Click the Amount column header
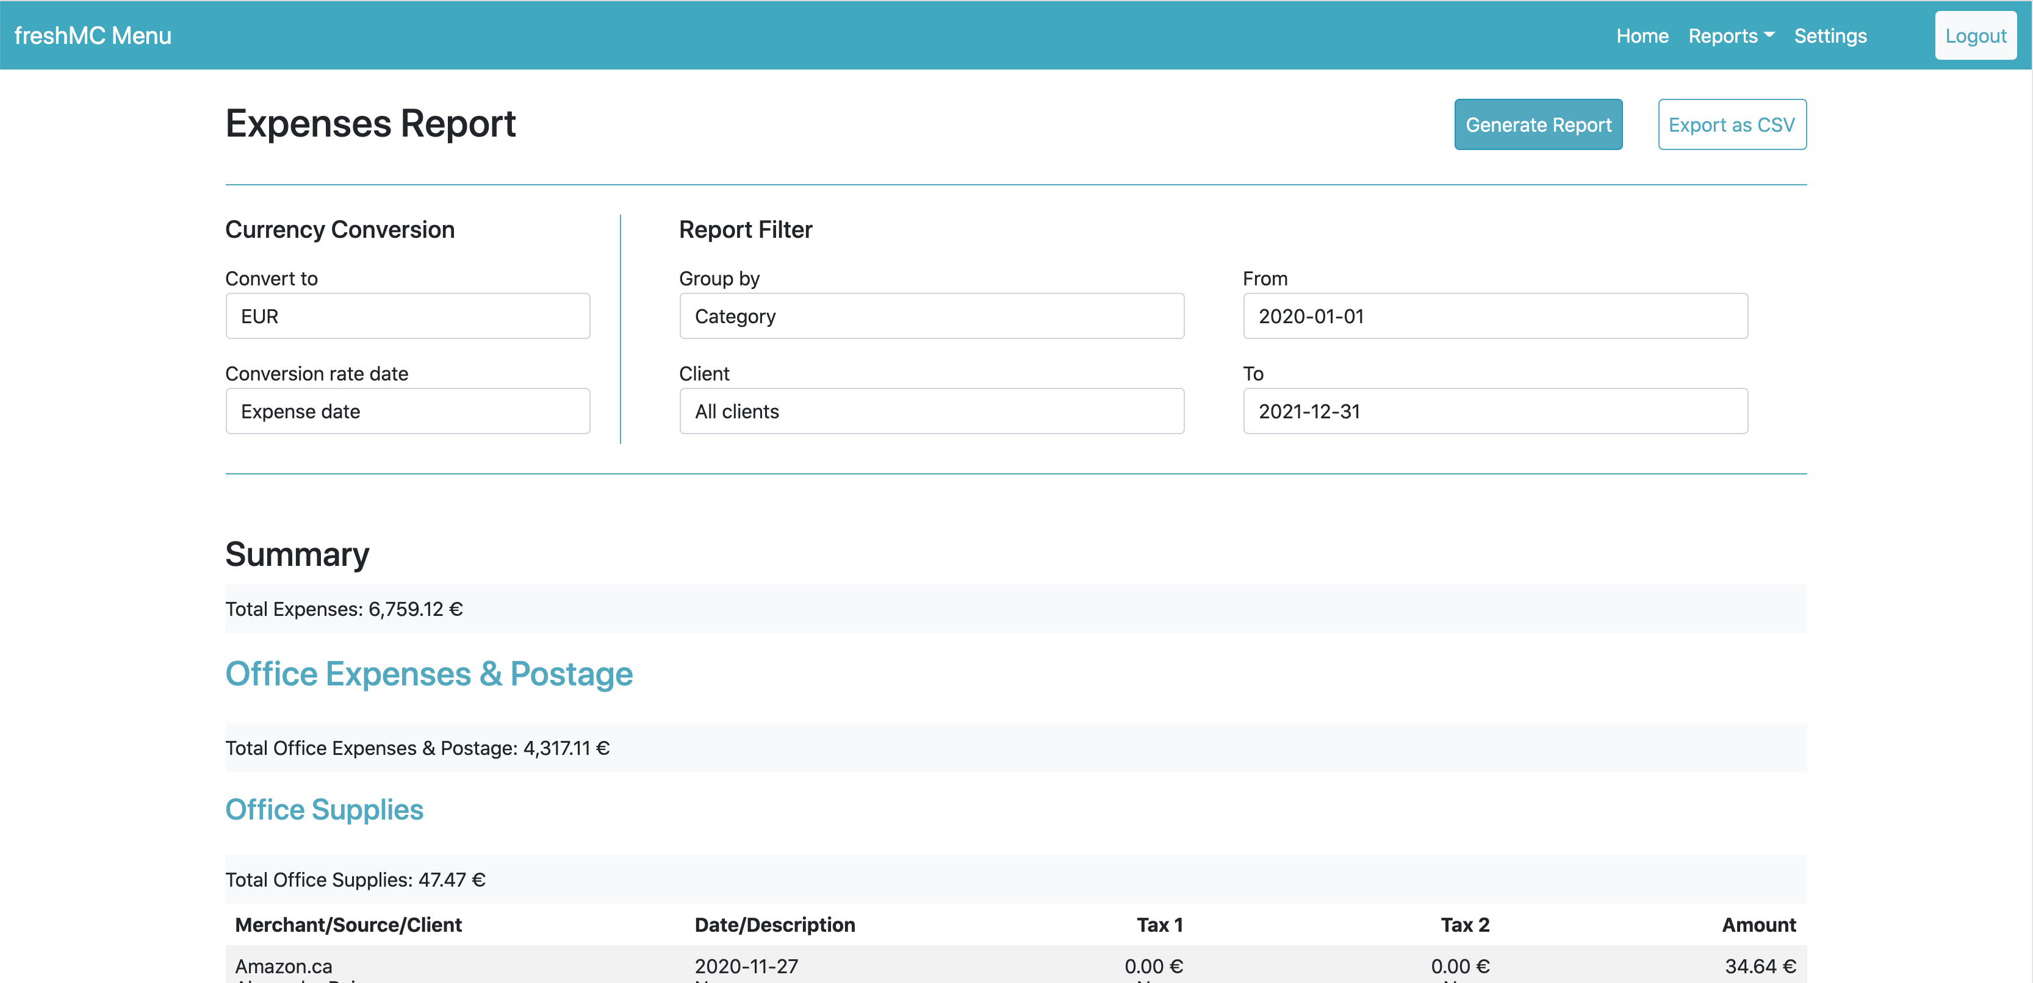Viewport: 2033px width, 983px height. pyautogui.click(x=1758, y=924)
